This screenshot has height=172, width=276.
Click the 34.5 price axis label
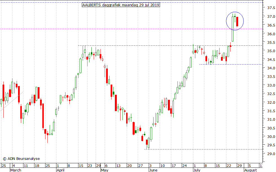[x=271, y=59]
